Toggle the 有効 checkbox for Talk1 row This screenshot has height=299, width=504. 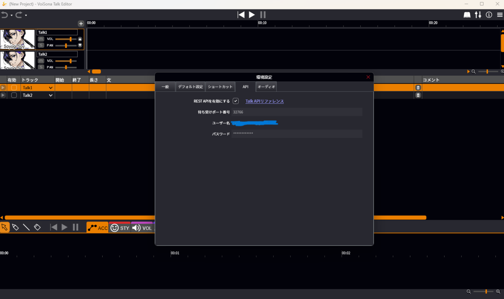coord(14,88)
